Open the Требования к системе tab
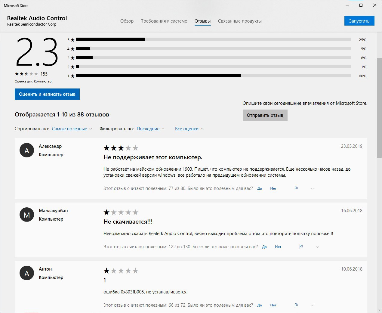Viewport: 382px width, 313px height. (x=164, y=21)
